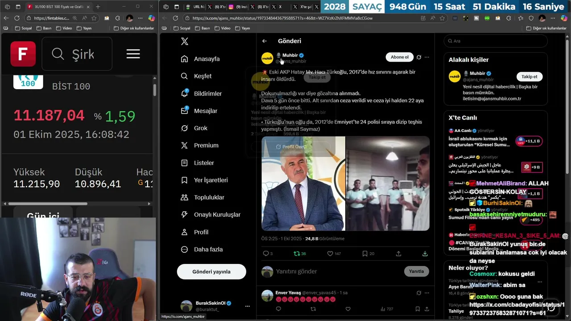This screenshot has width=571, height=321.
Task: Open Keşfet in the X sidebar
Action: pyautogui.click(x=196, y=76)
